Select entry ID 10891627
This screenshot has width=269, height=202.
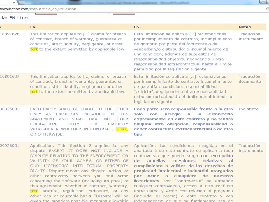click(x=10, y=77)
